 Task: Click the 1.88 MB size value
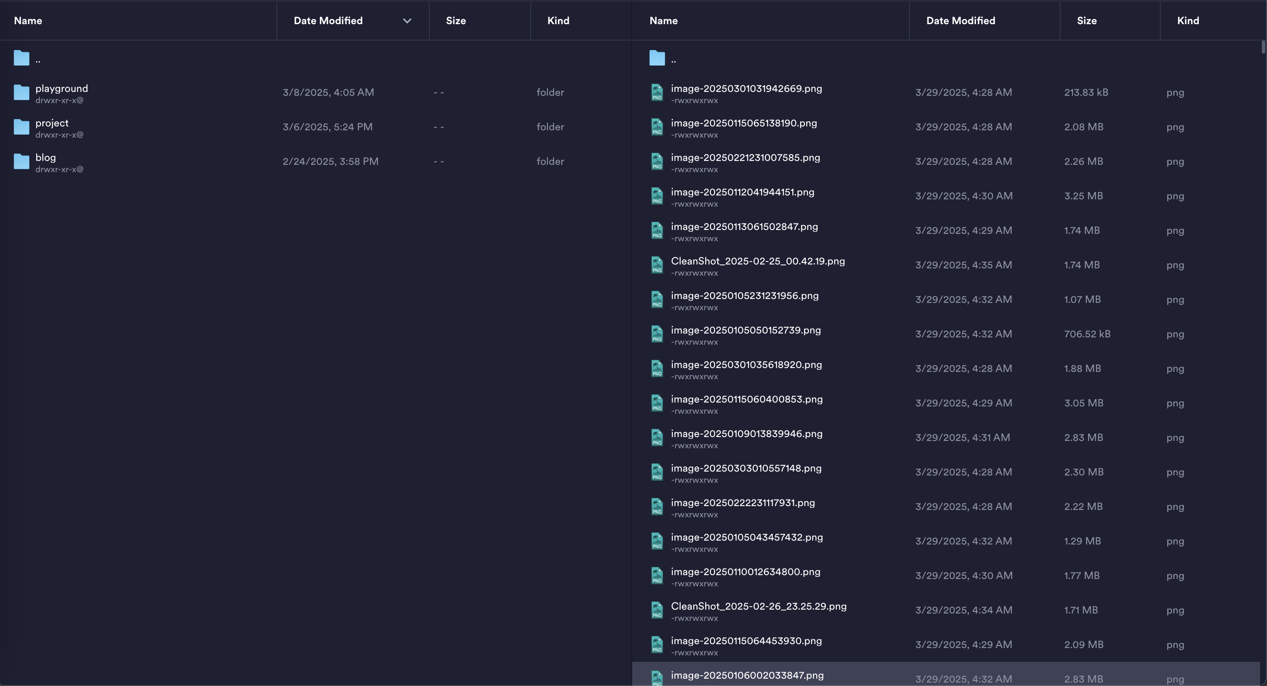coord(1082,368)
